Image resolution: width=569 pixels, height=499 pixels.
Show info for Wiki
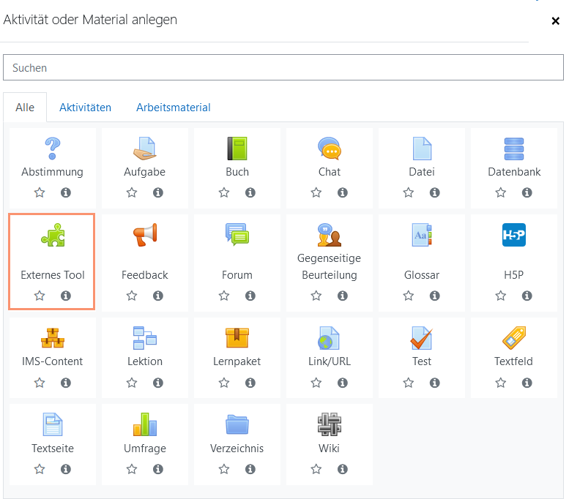[343, 469]
